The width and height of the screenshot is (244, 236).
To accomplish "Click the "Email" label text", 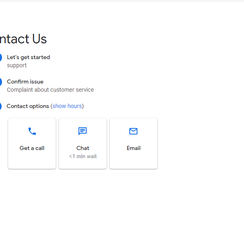I will coord(133,148).
